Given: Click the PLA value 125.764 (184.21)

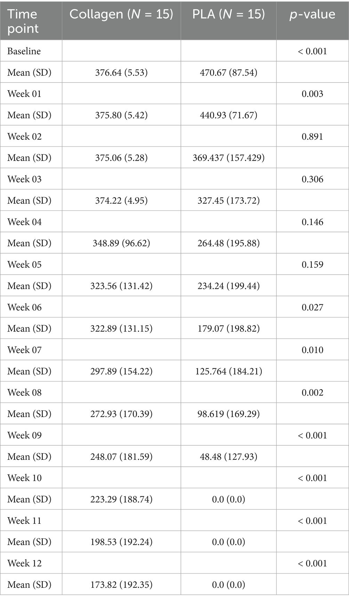Looking at the screenshot, I should [x=228, y=371].
